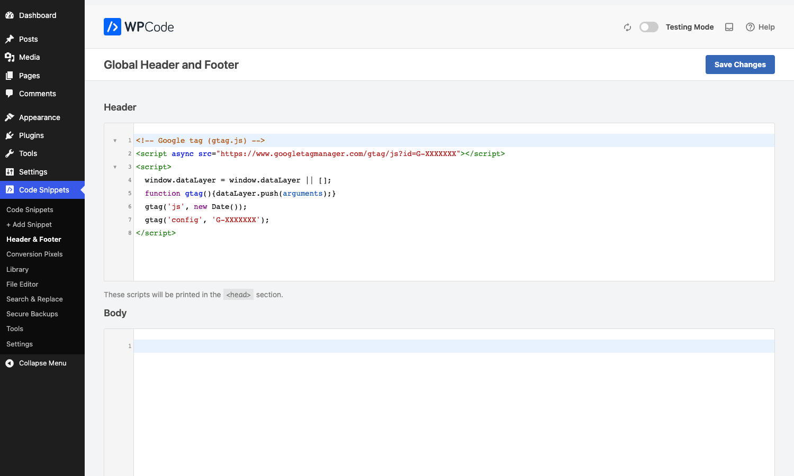Click the Collapse Menu label

[x=43, y=363]
